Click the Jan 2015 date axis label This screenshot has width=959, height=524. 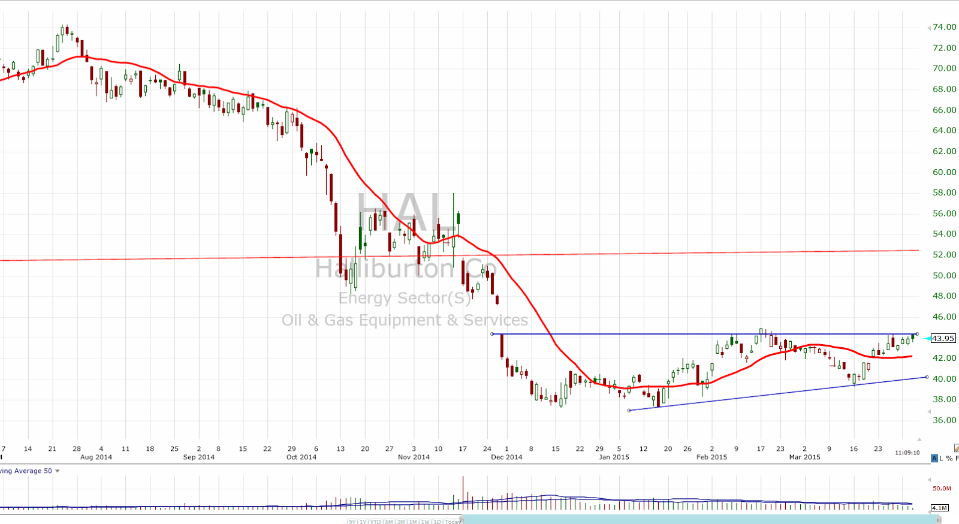click(x=614, y=457)
